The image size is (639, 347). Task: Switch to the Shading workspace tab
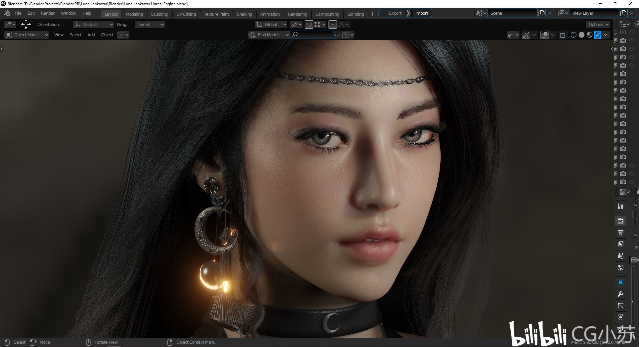click(244, 14)
